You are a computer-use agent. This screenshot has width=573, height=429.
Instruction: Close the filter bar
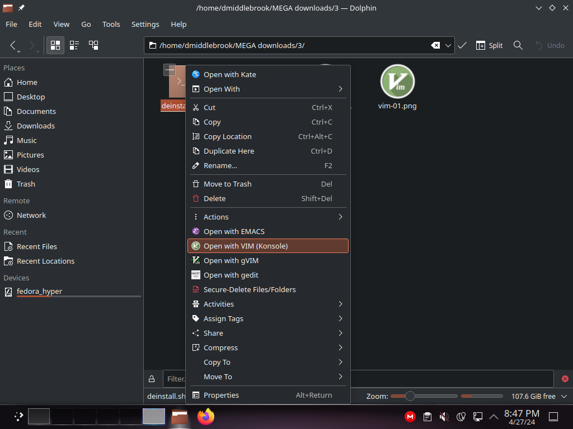click(565, 379)
